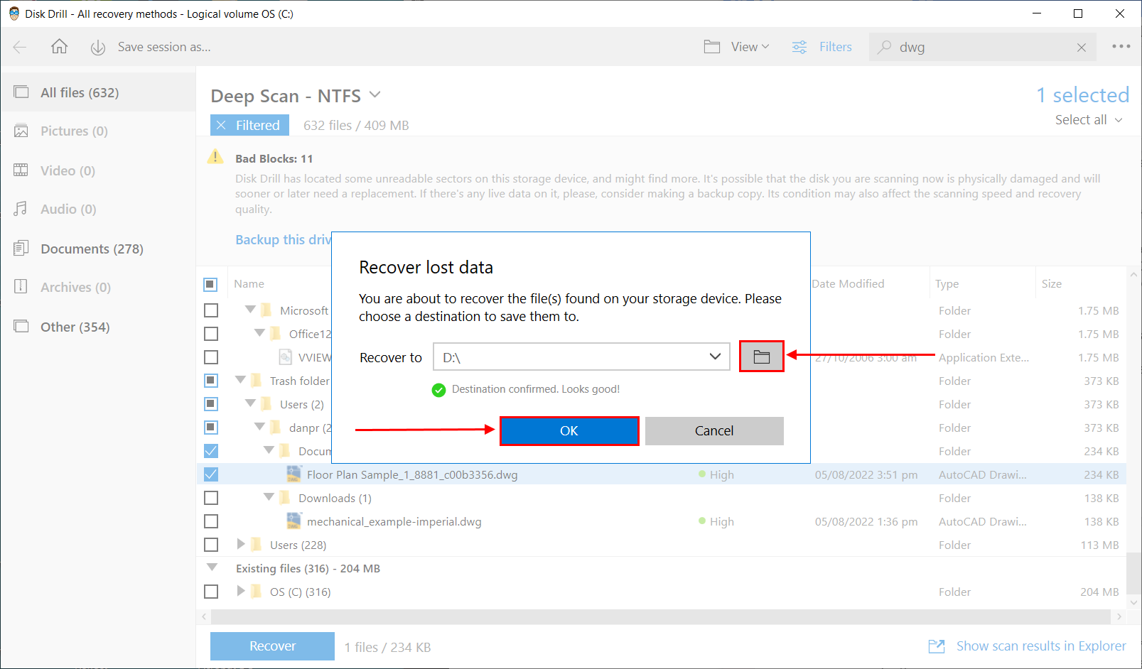The image size is (1142, 669).
Task: Toggle the Users (2) checkbox
Action: point(211,404)
